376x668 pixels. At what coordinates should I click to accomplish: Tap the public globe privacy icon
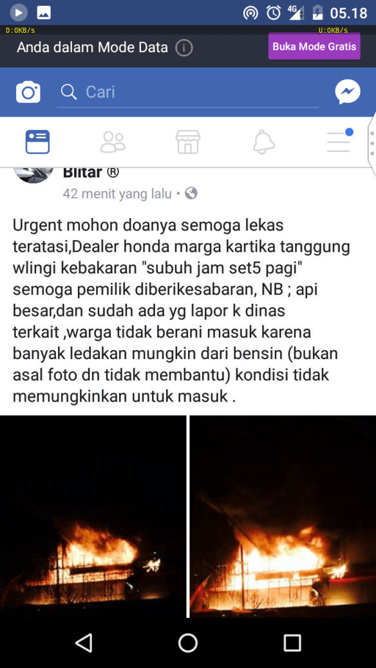coord(191,194)
